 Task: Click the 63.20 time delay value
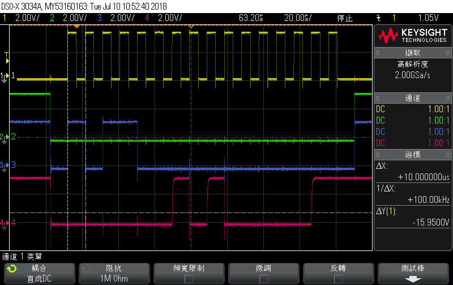pyautogui.click(x=251, y=18)
